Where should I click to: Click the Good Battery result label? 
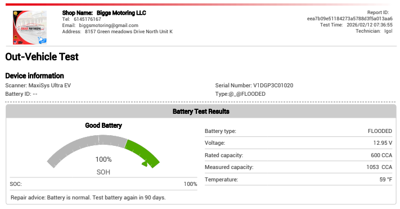(x=104, y=126)
